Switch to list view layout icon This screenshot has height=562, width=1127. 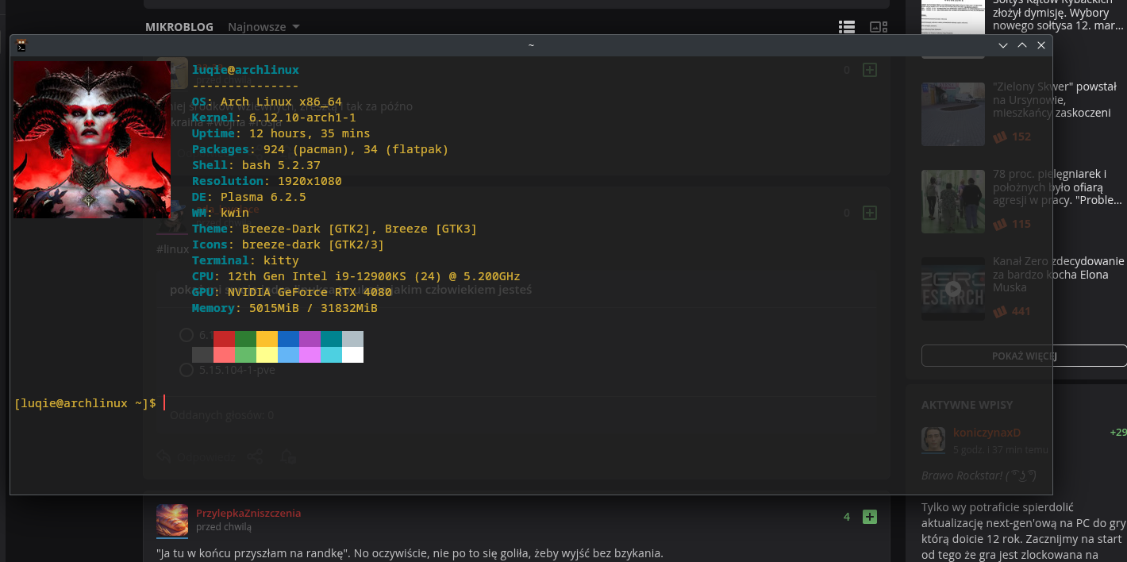click(847, 27)
